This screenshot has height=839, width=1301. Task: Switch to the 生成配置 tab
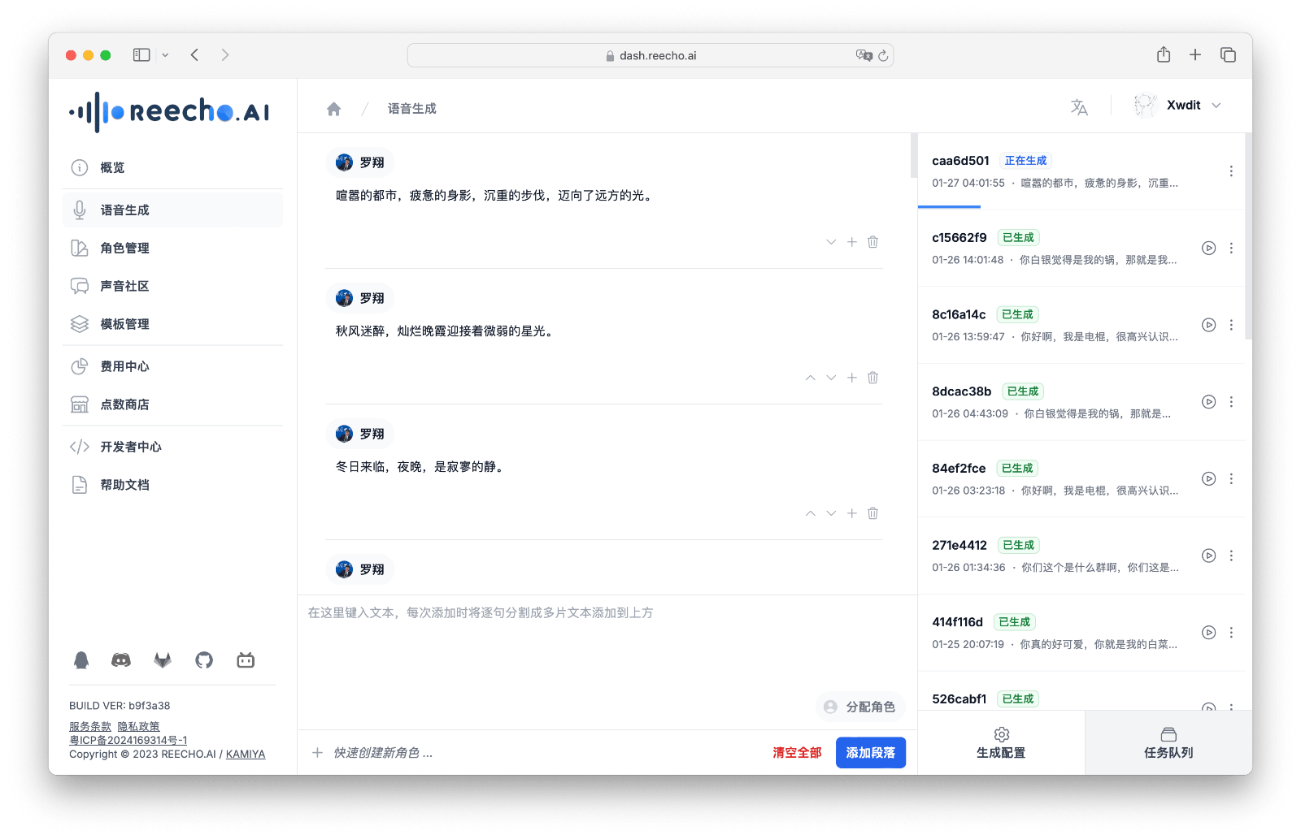coord(1001,742)
